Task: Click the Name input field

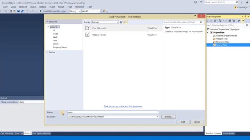Action: coord(113,112)
